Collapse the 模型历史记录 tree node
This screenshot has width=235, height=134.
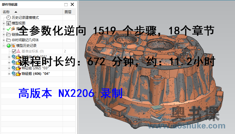(x=4, y=45)
